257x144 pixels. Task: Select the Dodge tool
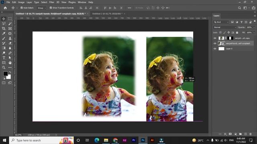click(x=4, y=53)
